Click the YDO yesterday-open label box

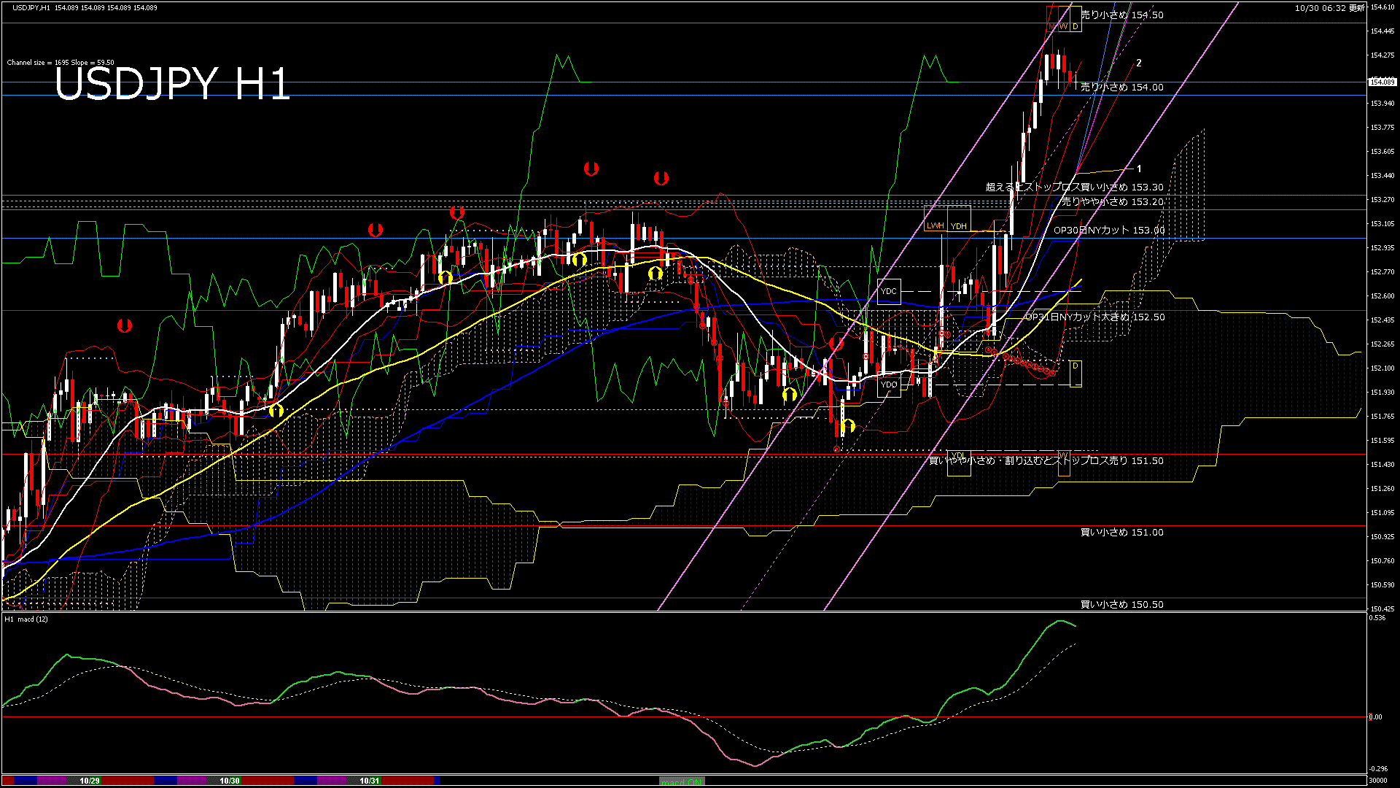[889, 385]
